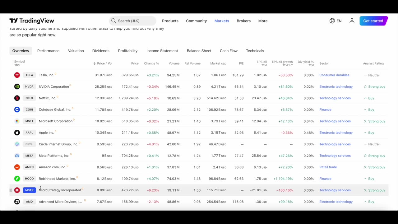
Task: Click Advanced Micro Devices company name
Action: [60, 202]
